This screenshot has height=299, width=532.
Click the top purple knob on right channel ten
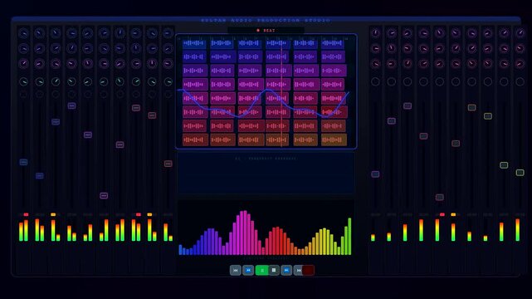[520, 33]
